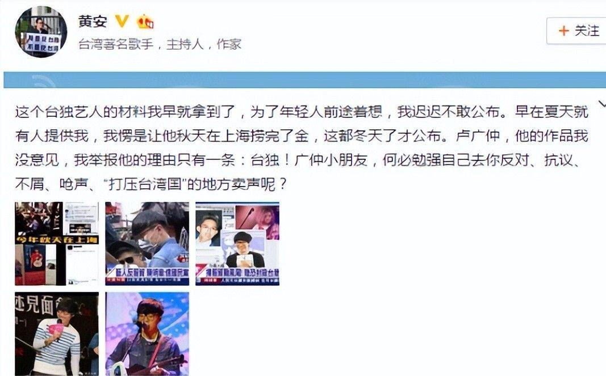Click the bio text 台湾著名歌手，主持人，作家
Screen dimensions: 606x376
point(160,44)
